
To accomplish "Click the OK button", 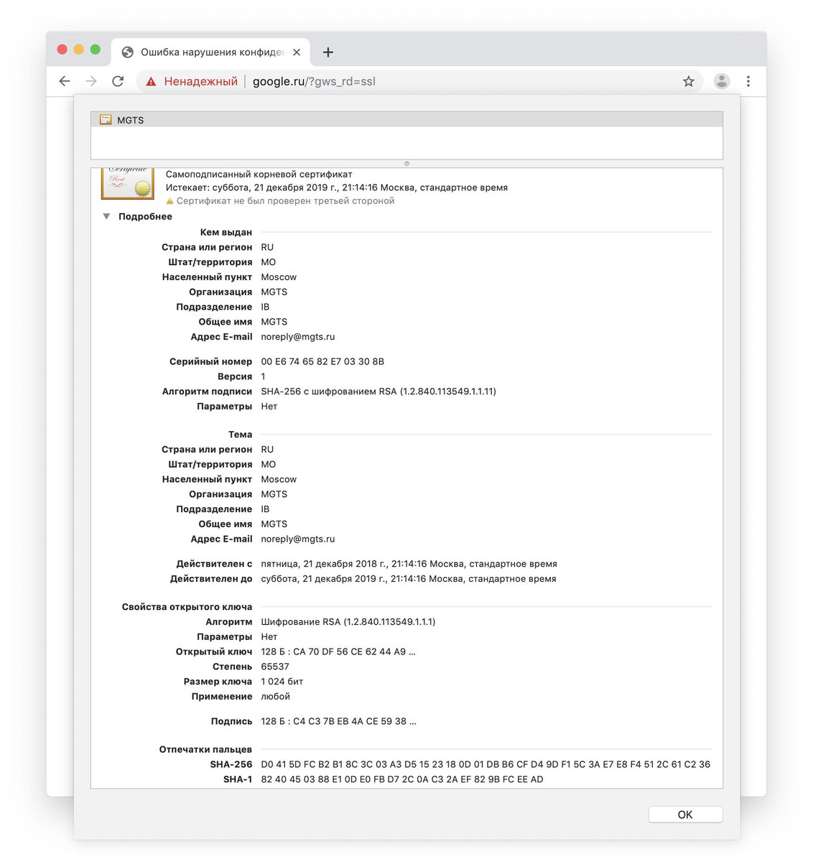I will coord(685,815).
